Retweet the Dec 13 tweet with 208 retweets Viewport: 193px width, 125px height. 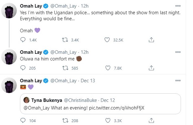(x=65, y=121)
